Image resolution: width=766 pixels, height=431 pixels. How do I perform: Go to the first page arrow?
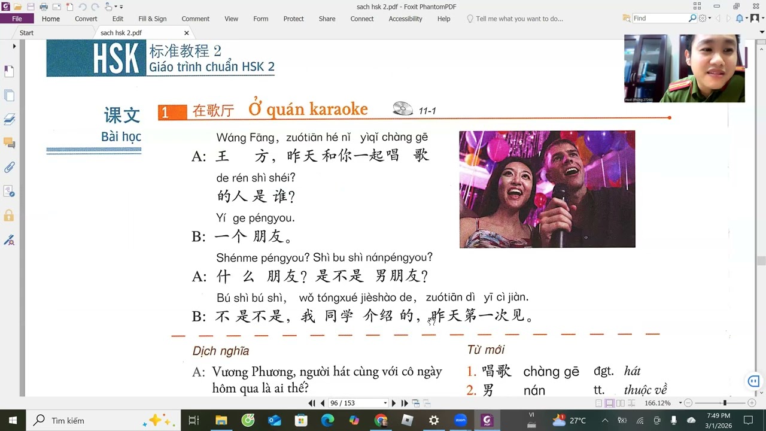click(x=312, y=403)
